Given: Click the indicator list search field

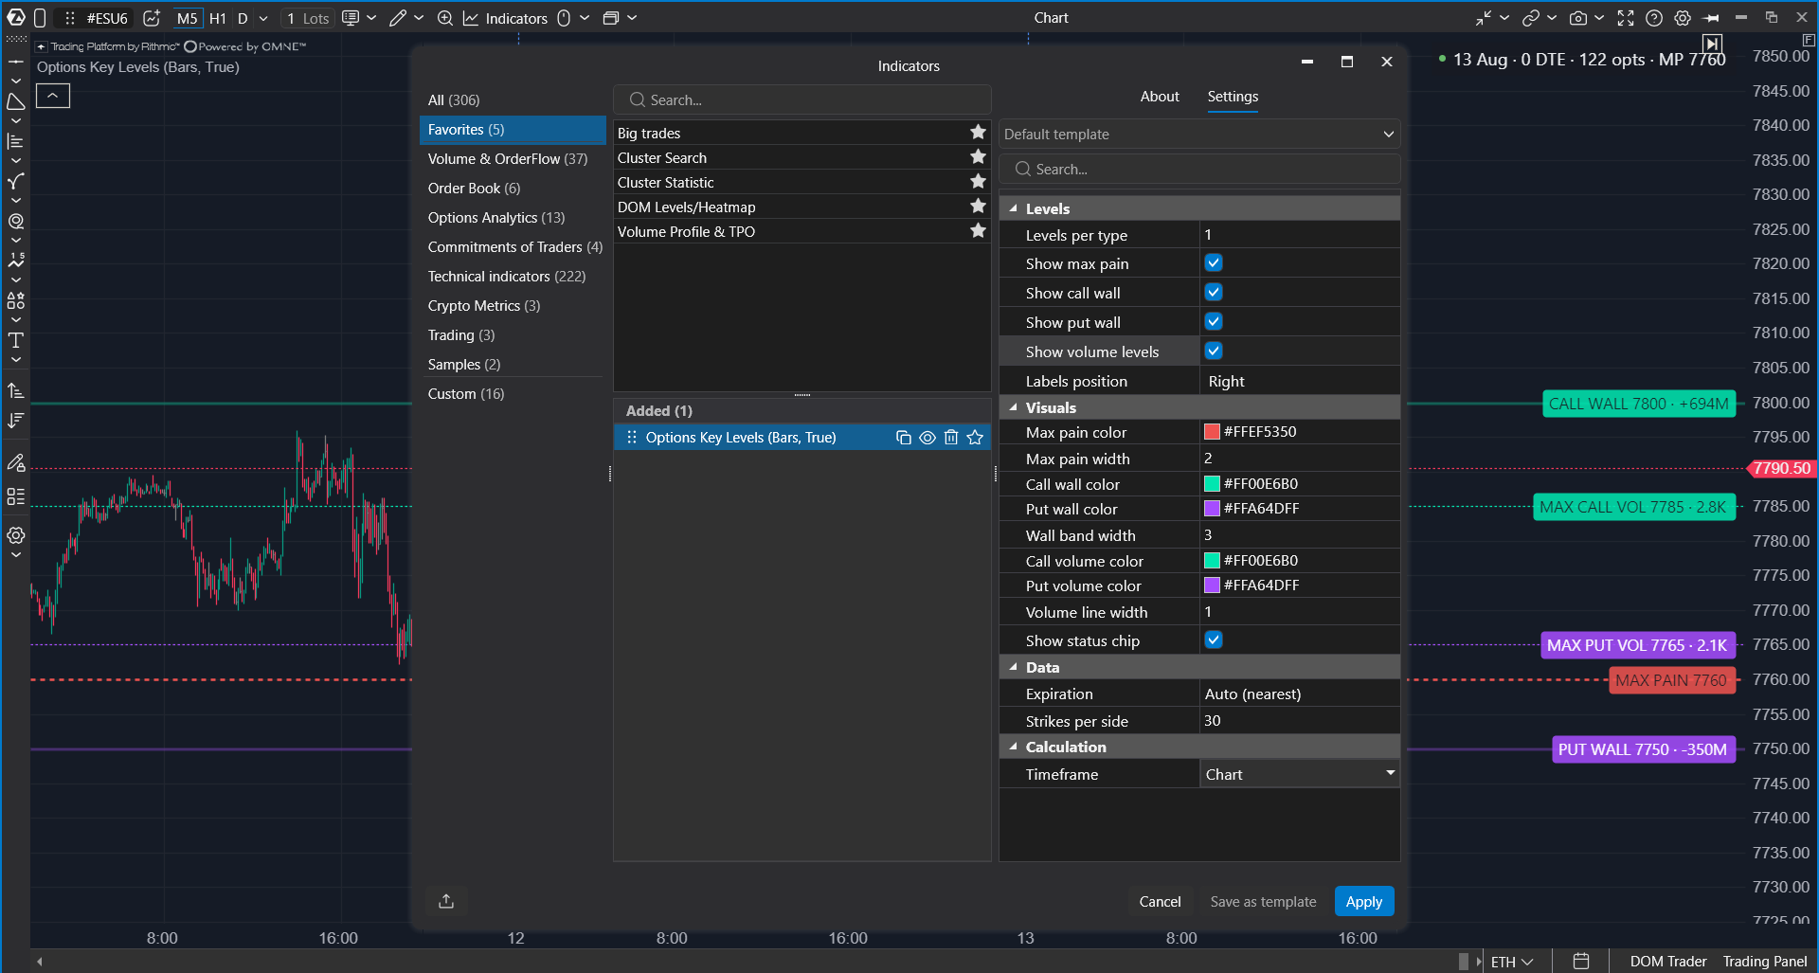Looking at the screenshot, I should point(802,99).
